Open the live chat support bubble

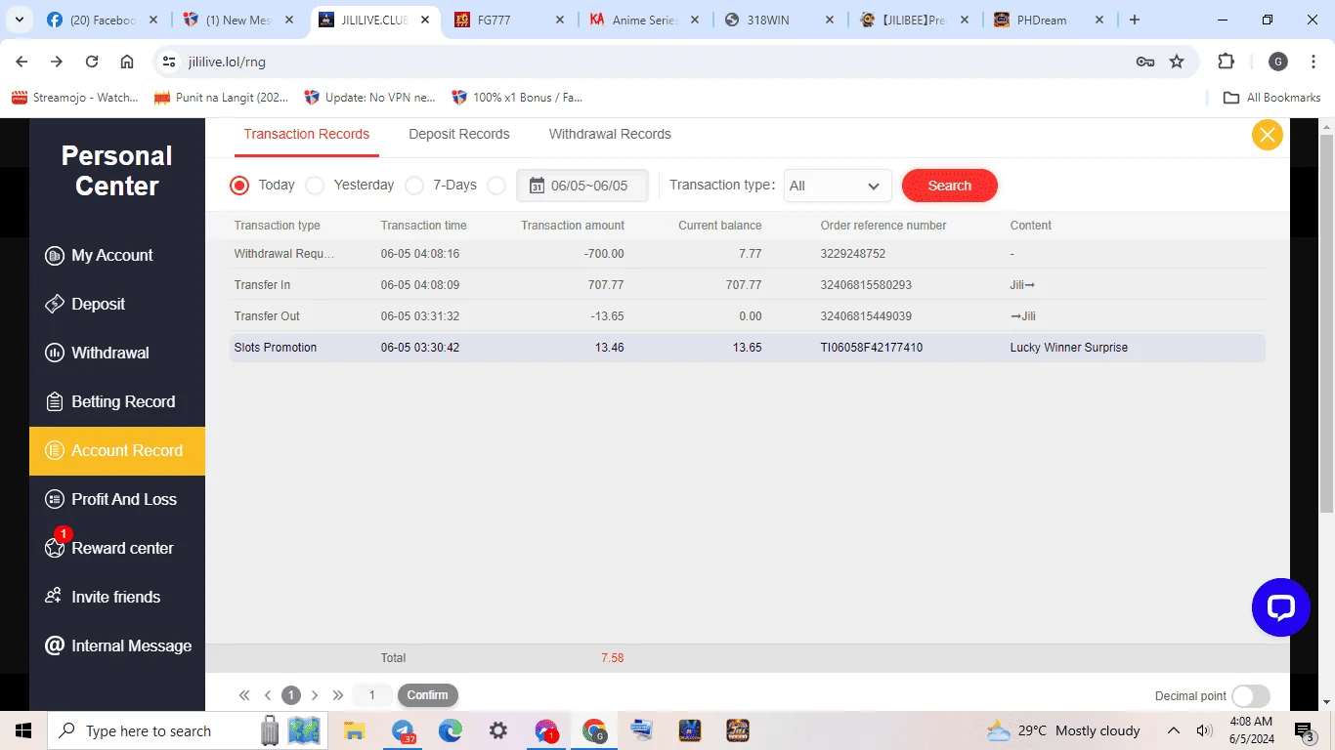(1280, 607)
